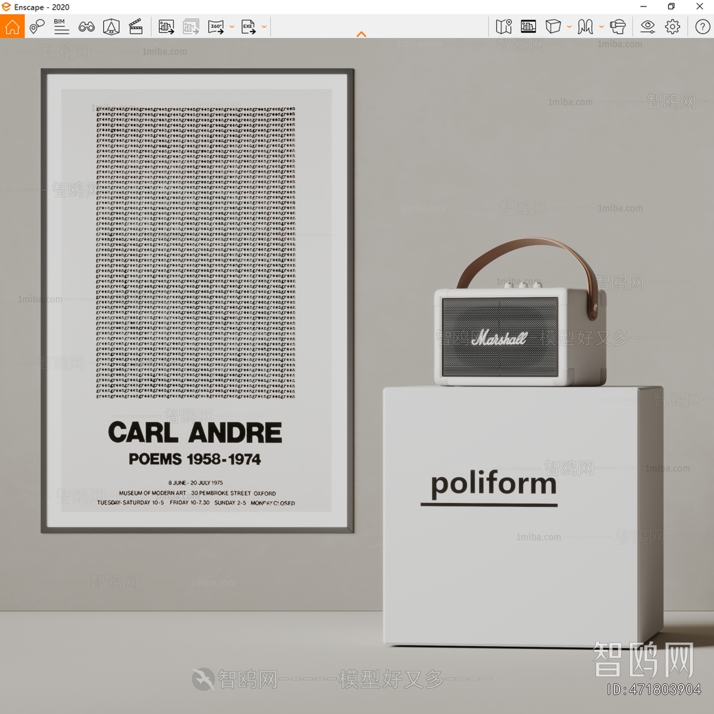The image size is (714, 714).
Task: Open the BIM information panel
Action: point(61,27)
